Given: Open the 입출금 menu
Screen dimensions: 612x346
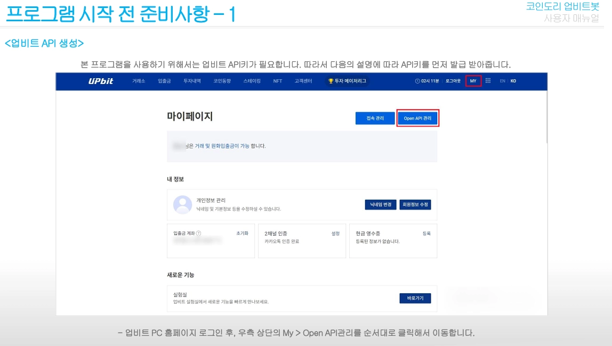Looking at the screenshot, I should [x=164, y=81].
